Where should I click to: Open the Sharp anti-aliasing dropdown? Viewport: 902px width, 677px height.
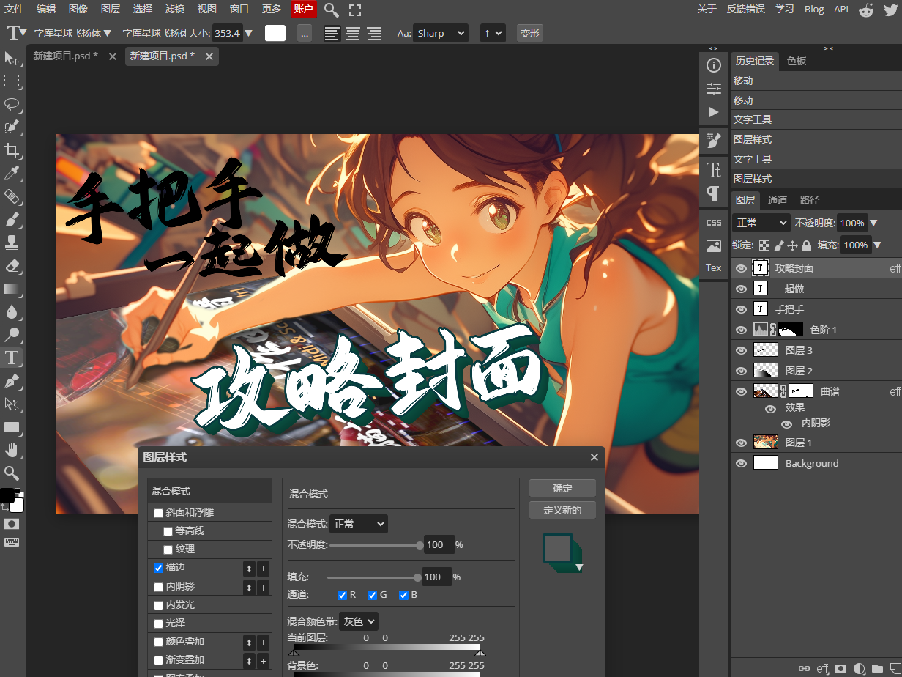click(440, 33)
